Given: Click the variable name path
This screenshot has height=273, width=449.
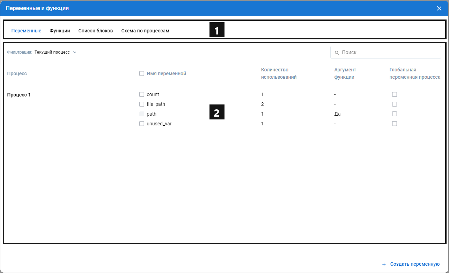Looking at the screenshot, I should [152, 114].
